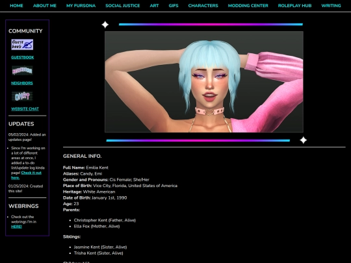The image size is (351, 263).
Task: Click the '01/25/2024: Created this site!' note
Action: point(25,188)
